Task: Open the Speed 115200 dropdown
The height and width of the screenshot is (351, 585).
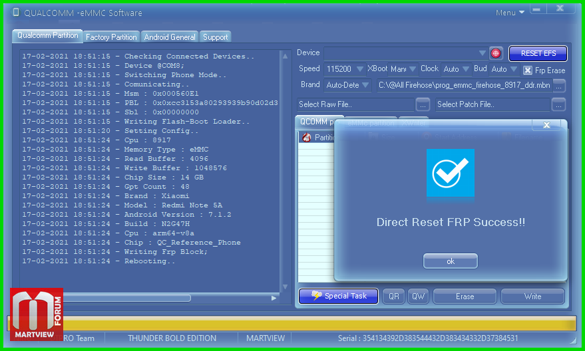Action: [359, 69]
